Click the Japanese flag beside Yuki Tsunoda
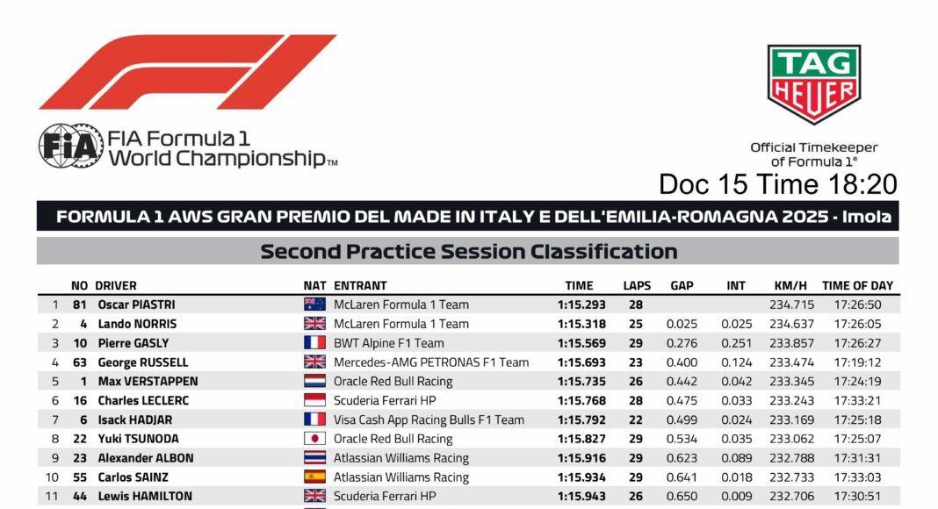 point(314,439)
